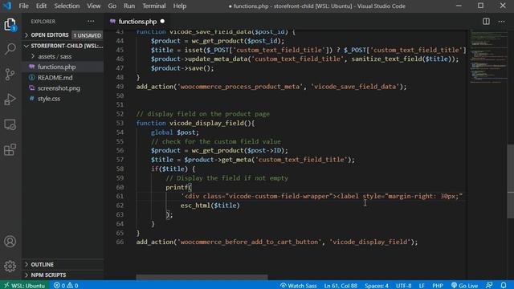The height and width of the screenshot is (289, 514).
Task: Open the Remote Explorer view
Action: pos(10,124)
